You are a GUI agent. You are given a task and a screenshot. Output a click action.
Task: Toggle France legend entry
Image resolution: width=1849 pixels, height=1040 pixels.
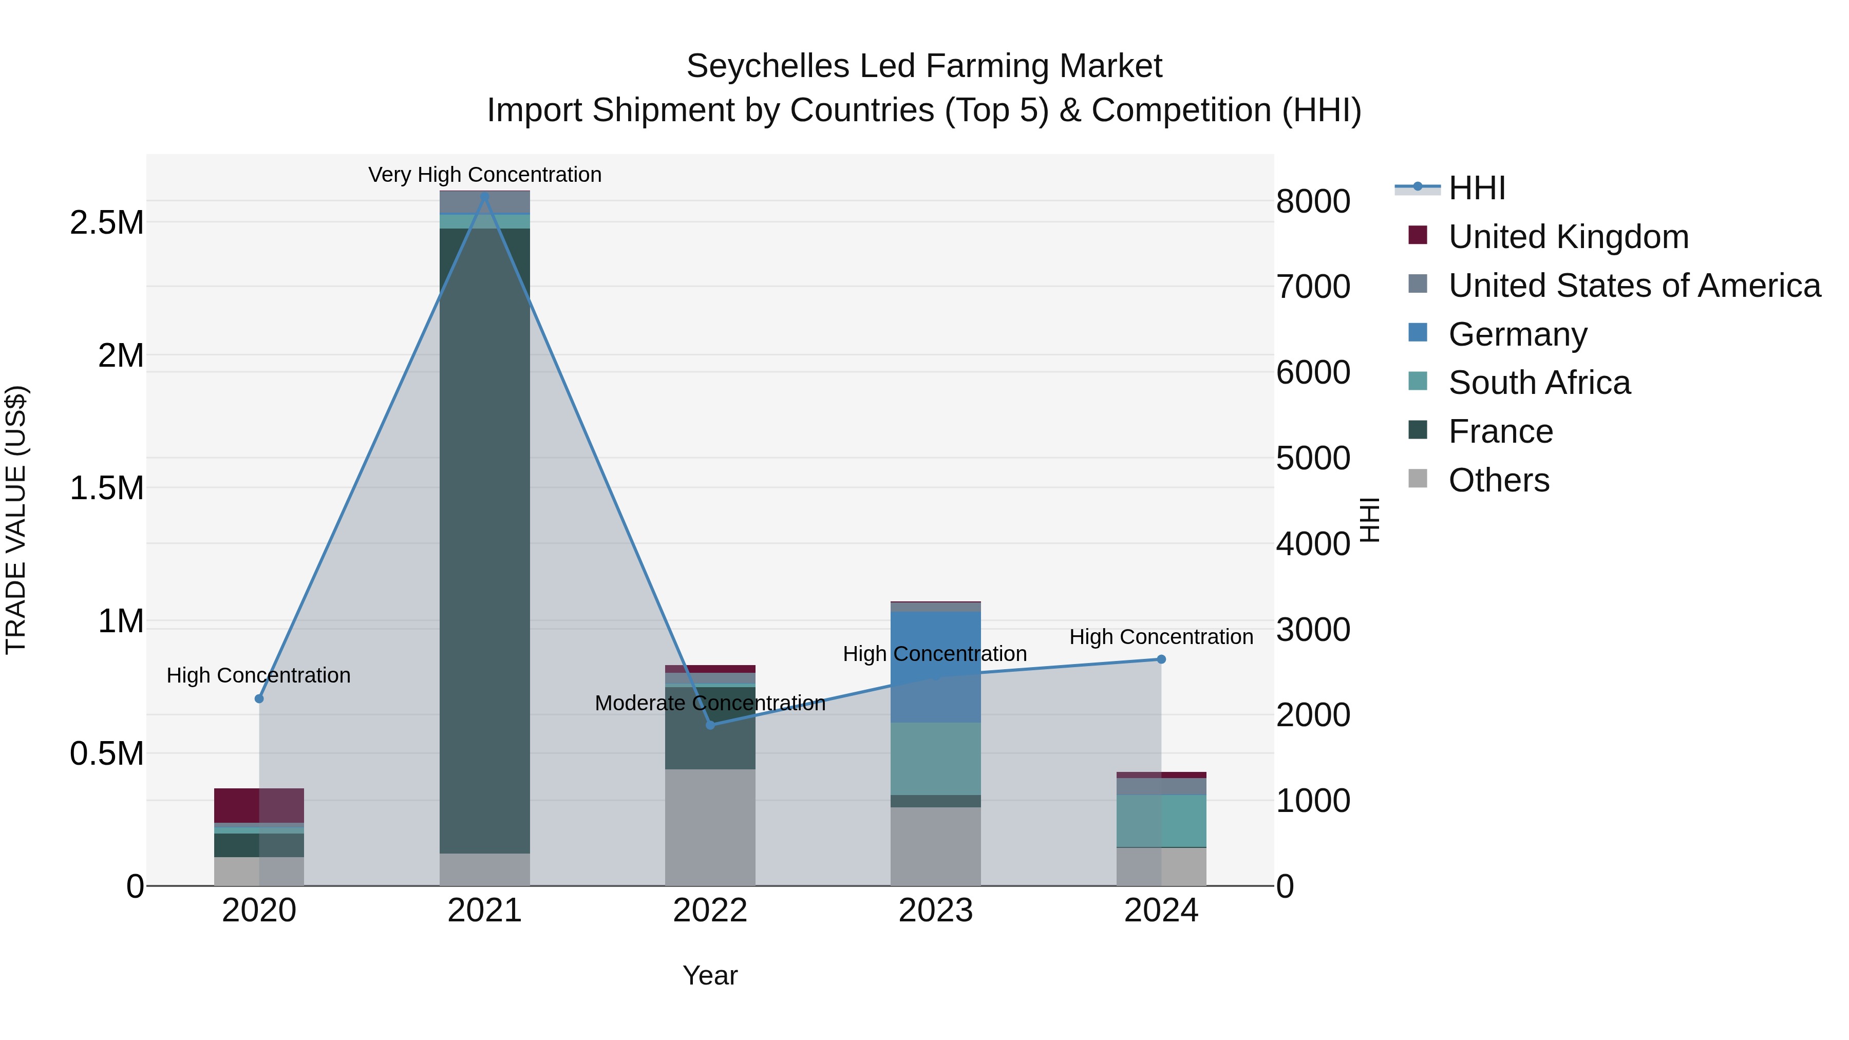coord(1481,431)
